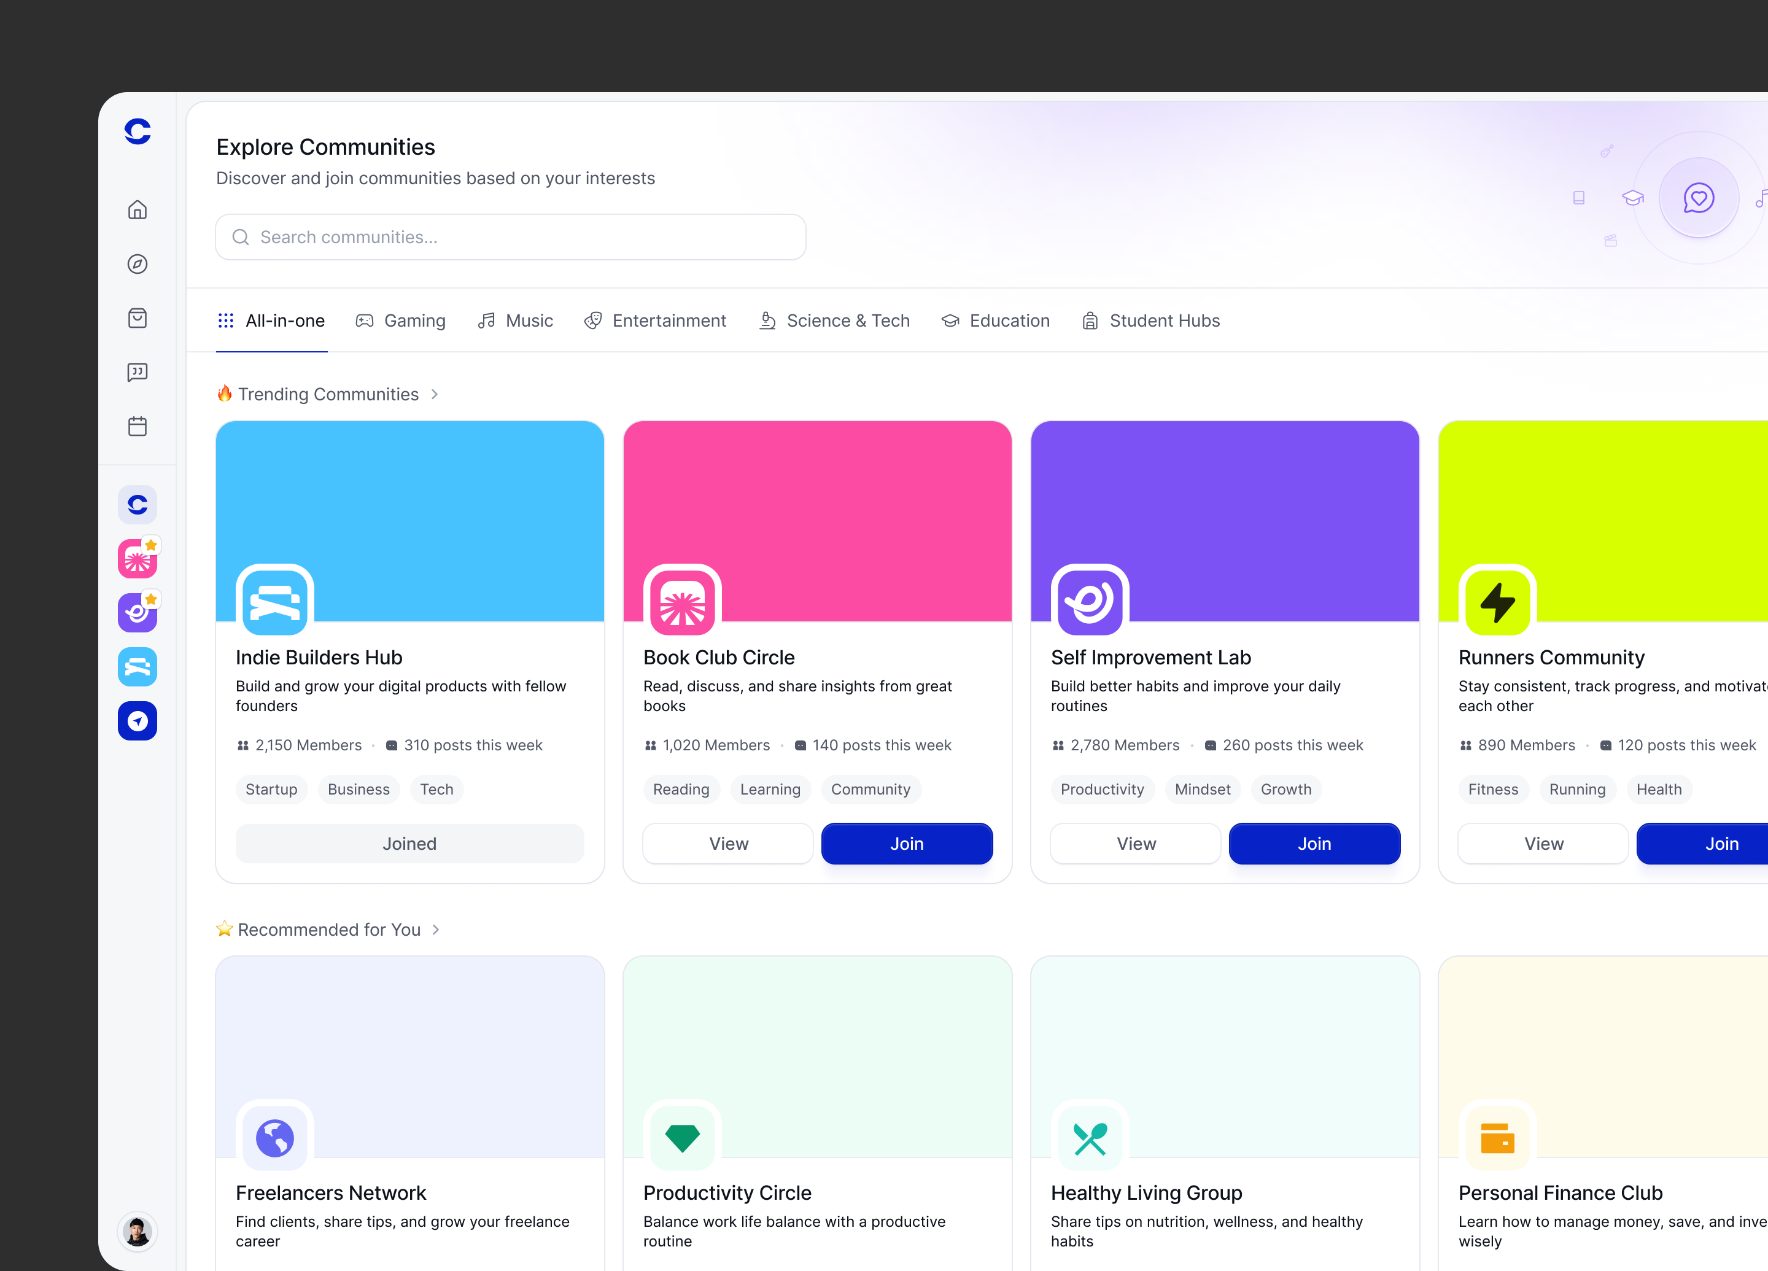Switch to the Gaming tab
Screen dimensions: 1768x1271
click(x=401, y=321)
